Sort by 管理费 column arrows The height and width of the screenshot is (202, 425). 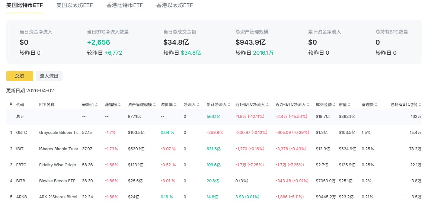click(376, 105)
